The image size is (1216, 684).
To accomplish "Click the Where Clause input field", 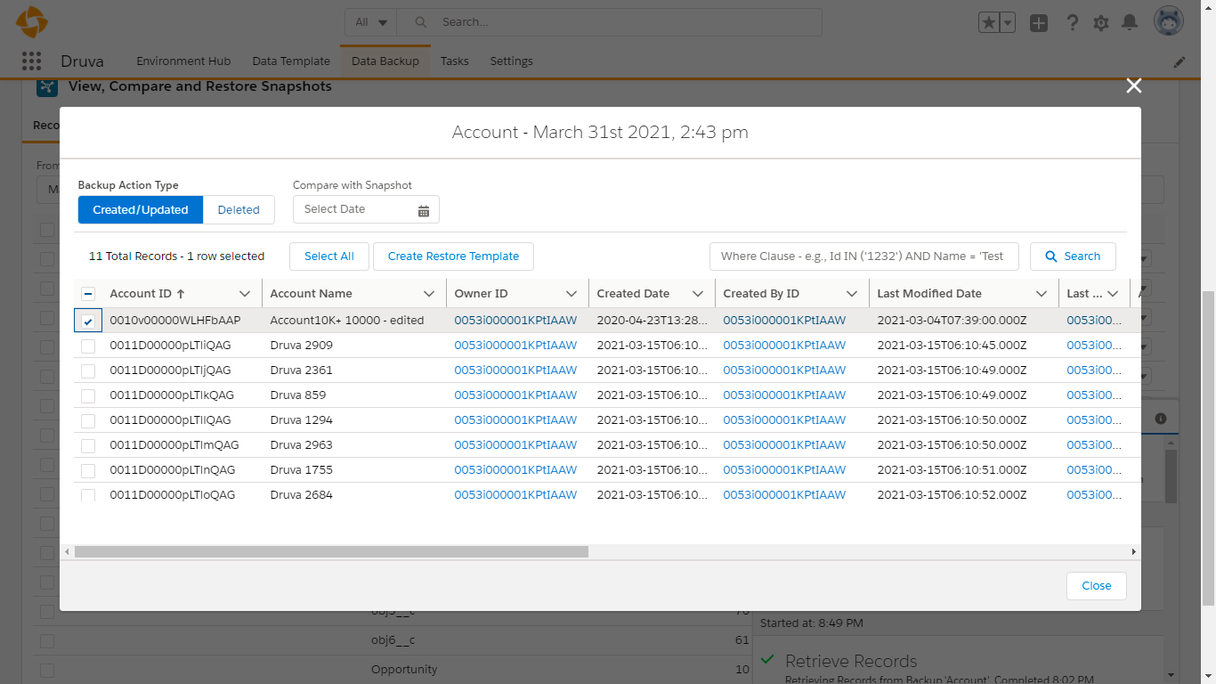I will pyautogui.click(x=864, y=256).
